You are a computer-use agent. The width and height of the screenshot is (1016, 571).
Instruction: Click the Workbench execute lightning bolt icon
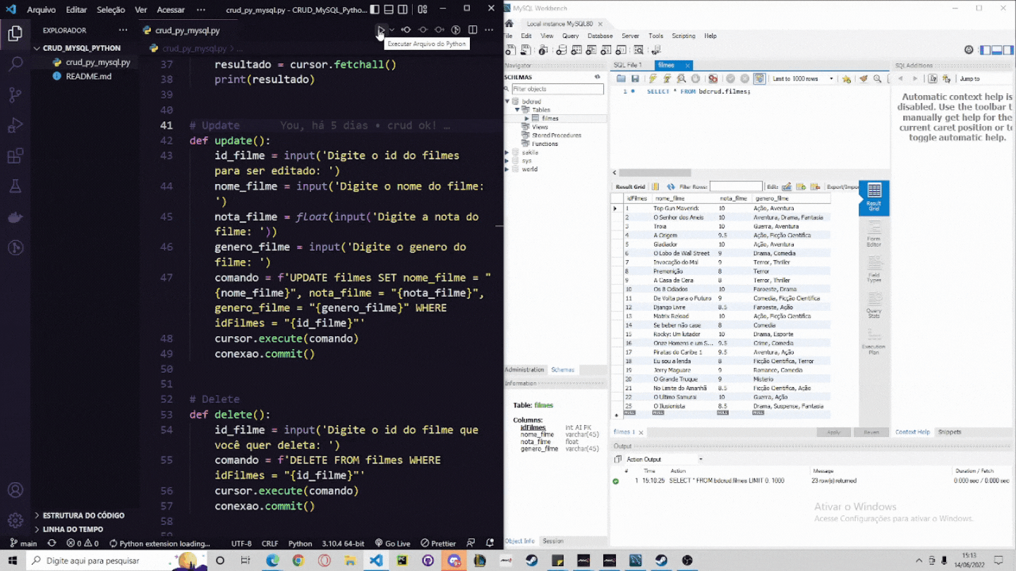point(653,79)
